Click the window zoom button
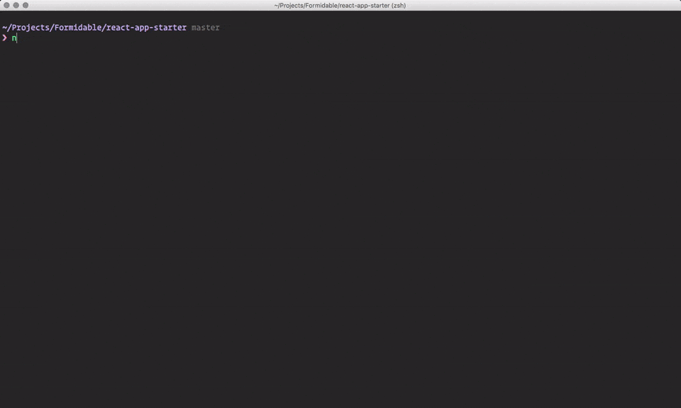This screenshot has width=681, height=408. (26, 5)
